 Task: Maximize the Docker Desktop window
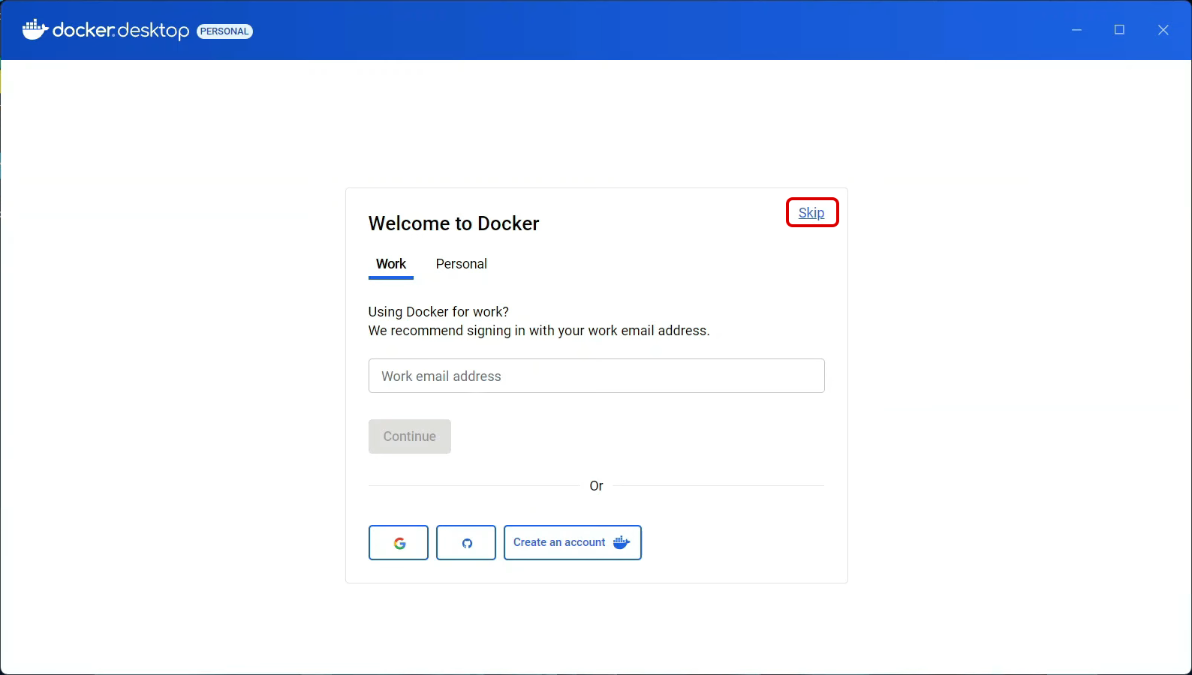click(x=1119, y=30)
